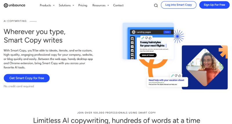This screenshot has width=232, height=124.
Task: Click Need help with your vacation closet
Action: point(166,80)
